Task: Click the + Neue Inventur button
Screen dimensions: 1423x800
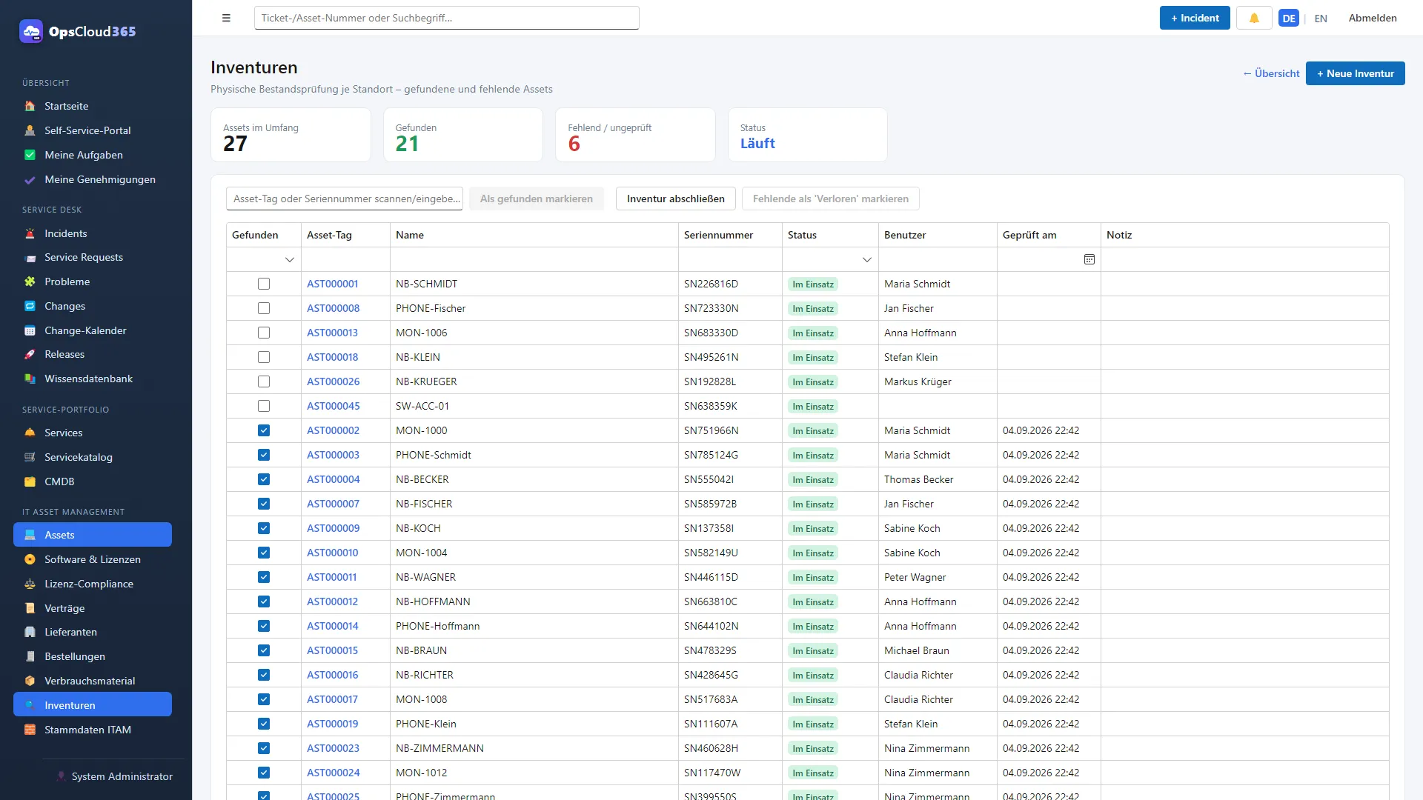Action: [1355, 73]
